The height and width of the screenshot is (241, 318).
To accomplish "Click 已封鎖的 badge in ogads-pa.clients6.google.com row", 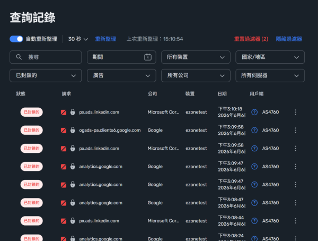I will (32, 130).
